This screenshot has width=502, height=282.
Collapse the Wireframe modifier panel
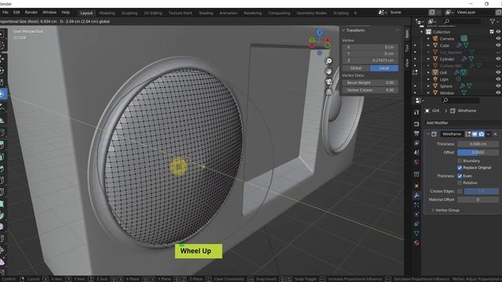click(x=428, y=134)
